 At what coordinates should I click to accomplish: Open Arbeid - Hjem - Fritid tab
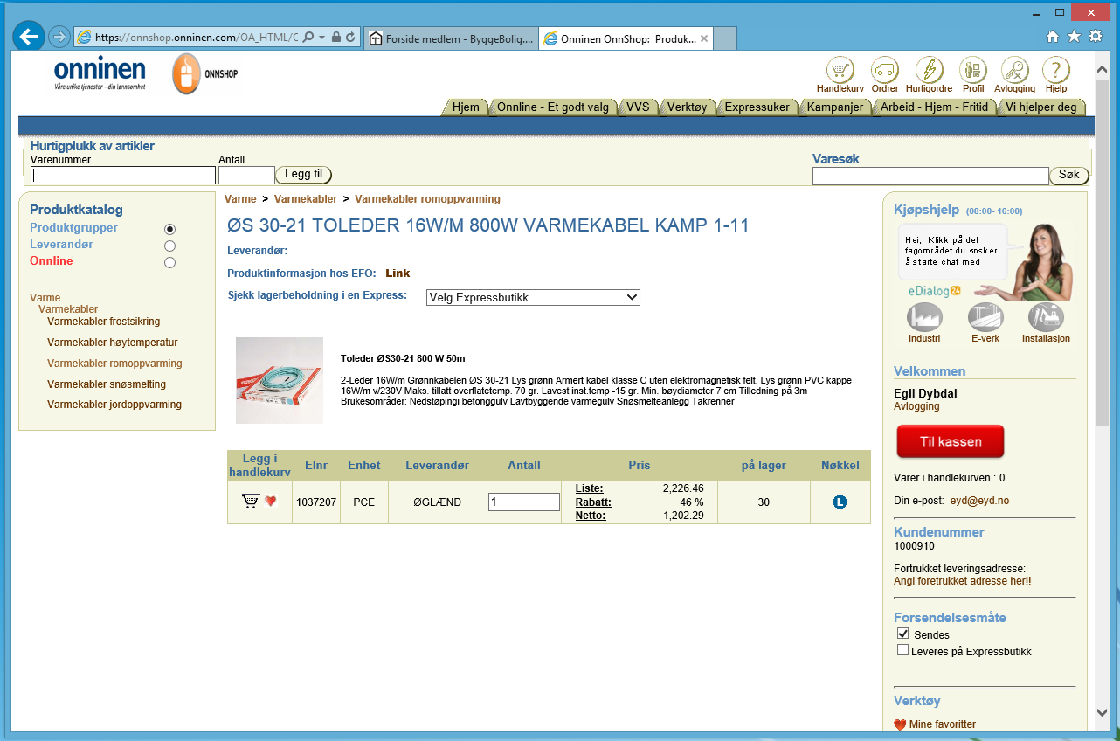point(934,107)
